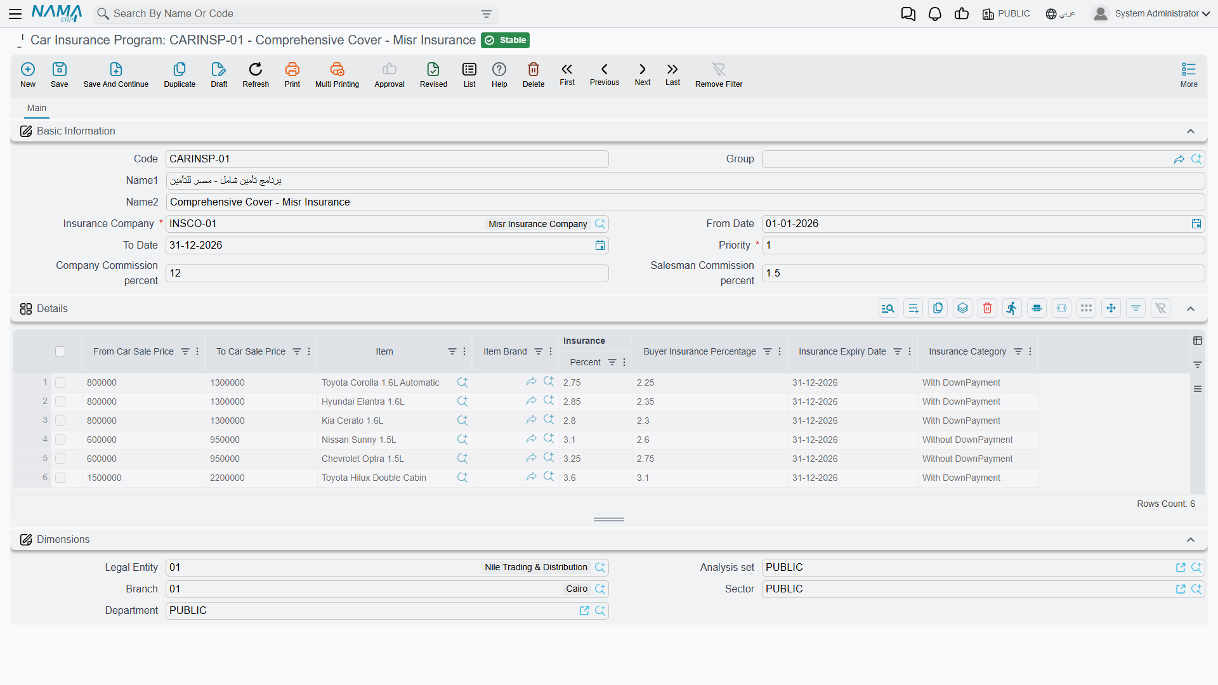
Task: Open lookup for Toyota Hilux Double Cabin item
Action: tap(462, 478)
